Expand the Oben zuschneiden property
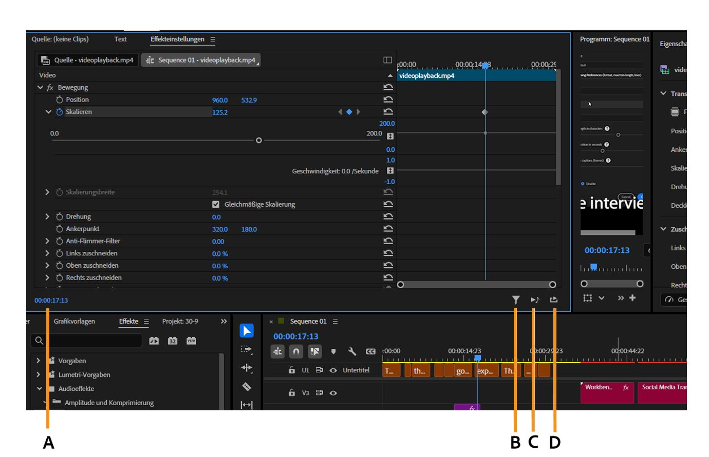 [47, 266]
